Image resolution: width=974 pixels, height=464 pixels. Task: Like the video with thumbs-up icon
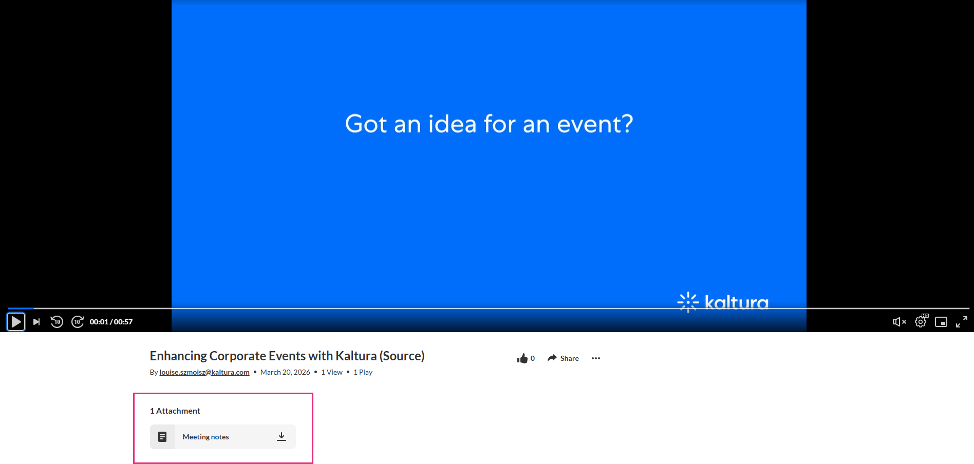[x=522, y=358]
